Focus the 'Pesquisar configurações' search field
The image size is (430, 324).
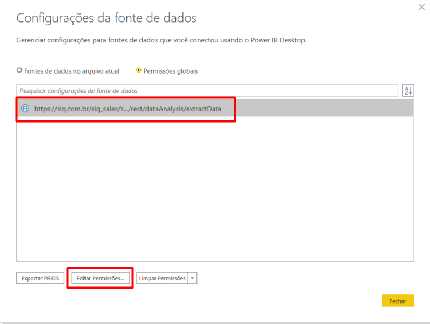tap(207, 91)
